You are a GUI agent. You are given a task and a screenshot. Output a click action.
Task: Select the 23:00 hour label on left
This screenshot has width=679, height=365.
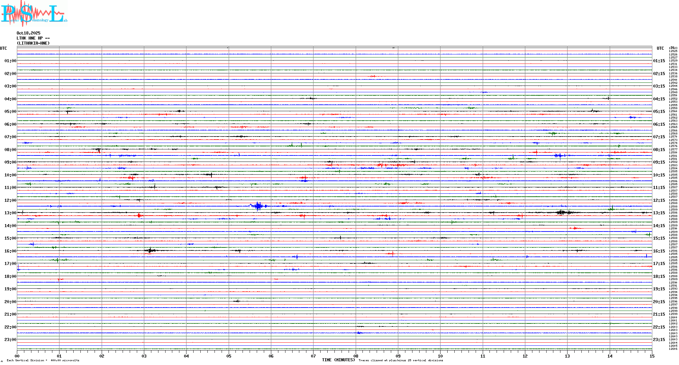pyautogui.click(x=10, y=340)
